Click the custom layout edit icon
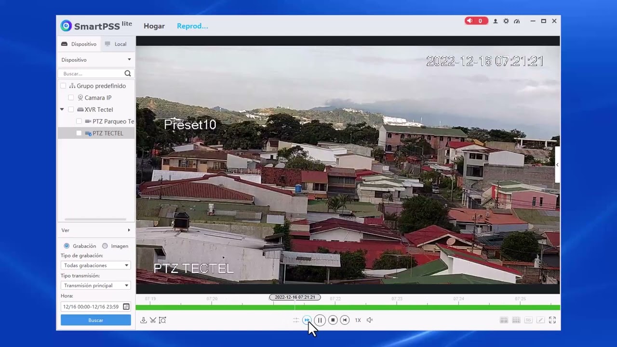617x347 pixels. 540,320
